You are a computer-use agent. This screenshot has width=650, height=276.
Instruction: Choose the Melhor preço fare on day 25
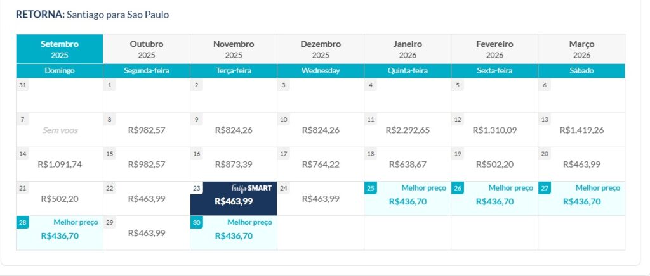coord(408,199)
